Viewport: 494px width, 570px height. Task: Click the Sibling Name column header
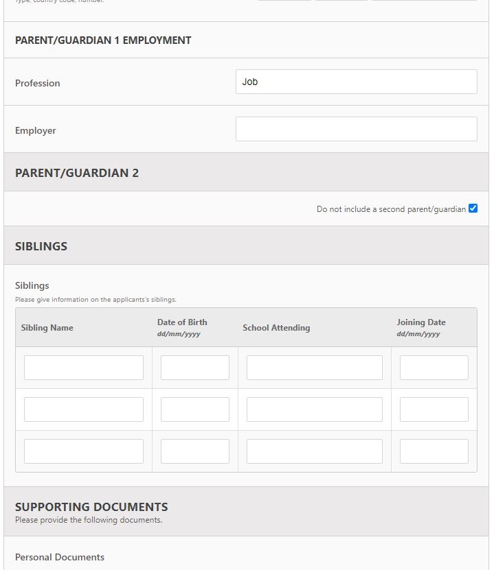point(47,328)
